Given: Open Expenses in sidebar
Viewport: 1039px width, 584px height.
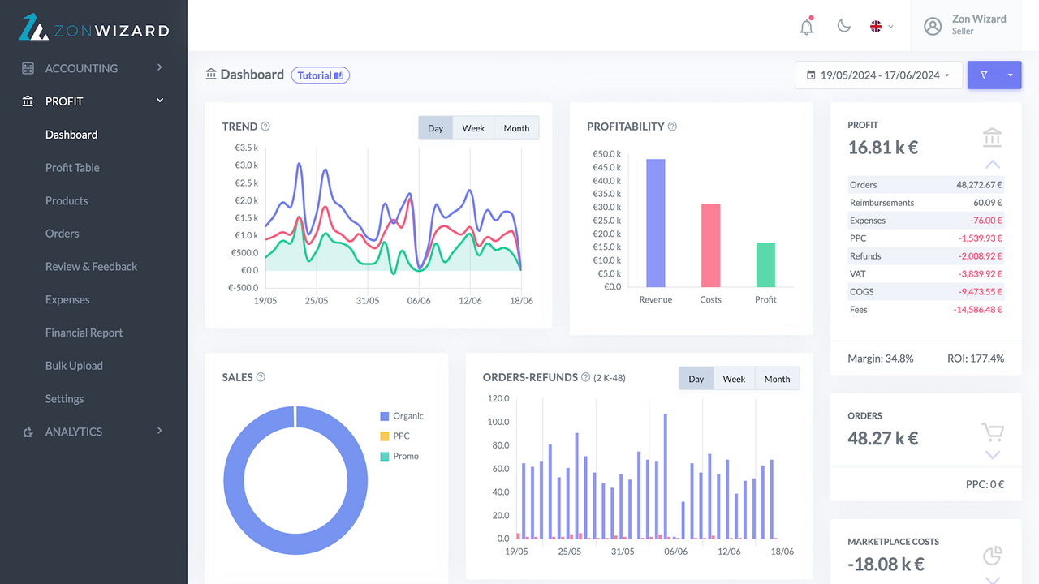Looking at the screenshot, I should [67, 300].
